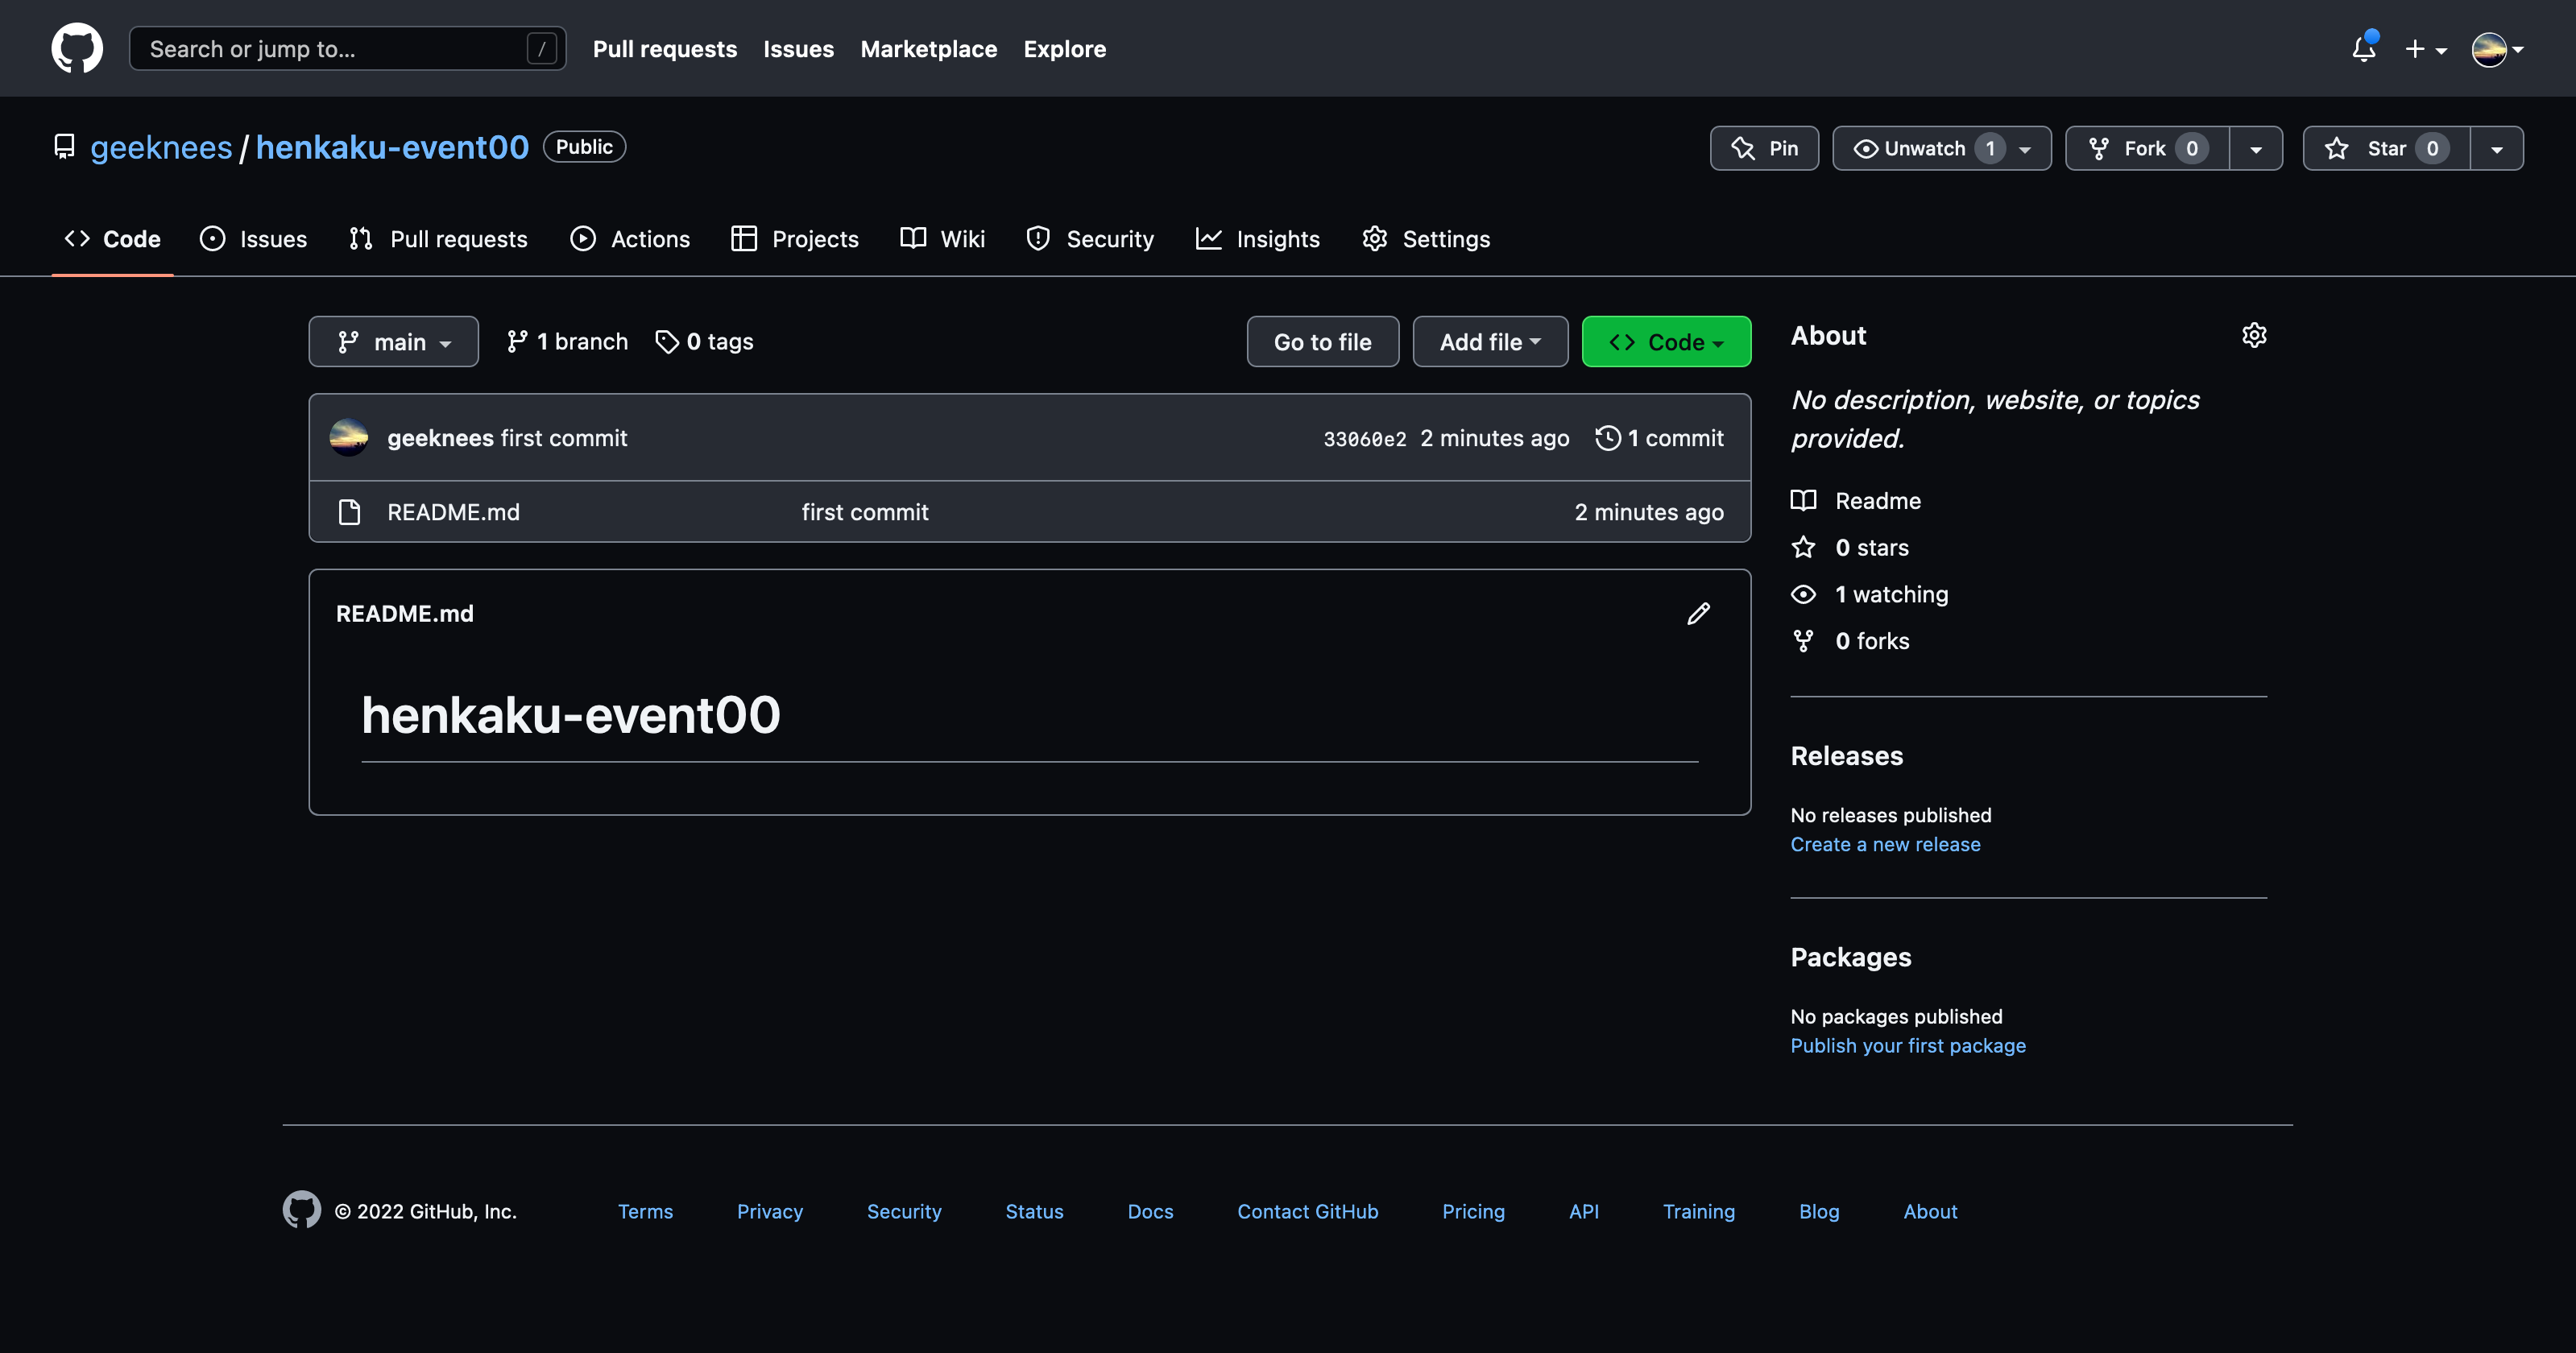Click the pencil icon to edit README.md
This screenshot has width=2576, height=1353.
pos(1698,612)
